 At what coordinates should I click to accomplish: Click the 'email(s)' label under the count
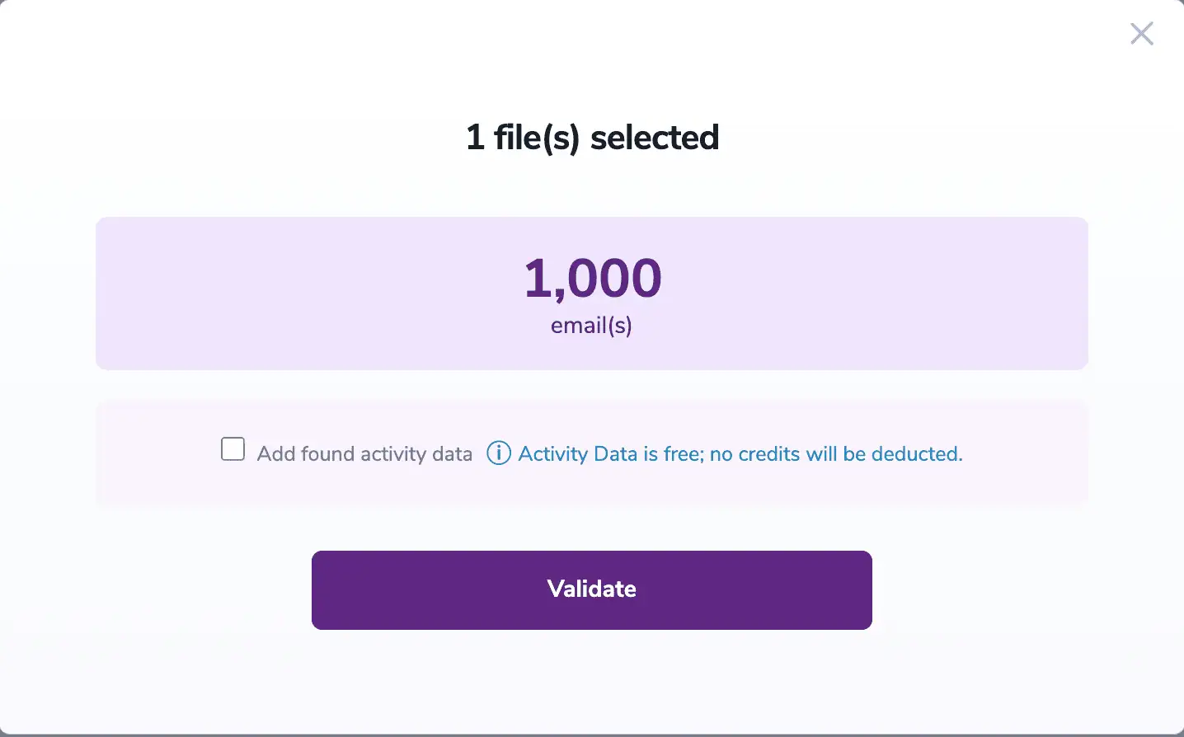[591, 325]
